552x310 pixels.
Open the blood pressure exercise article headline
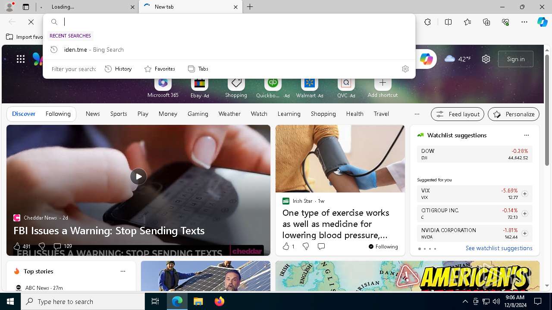pos(336,224)
